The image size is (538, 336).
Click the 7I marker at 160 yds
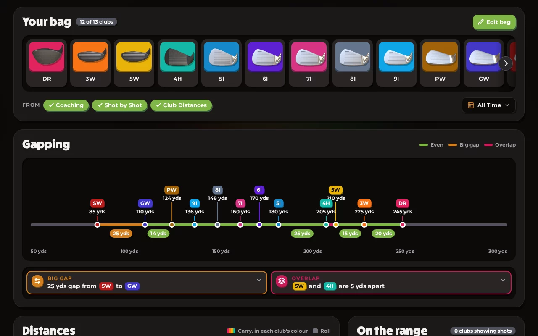[240, 225]
